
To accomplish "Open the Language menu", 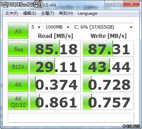I will 87,13.
